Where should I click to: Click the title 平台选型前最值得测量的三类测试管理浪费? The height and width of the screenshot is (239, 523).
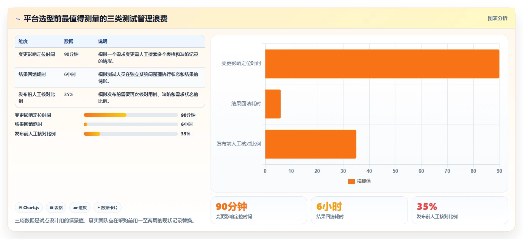click(x=95, y=19)
